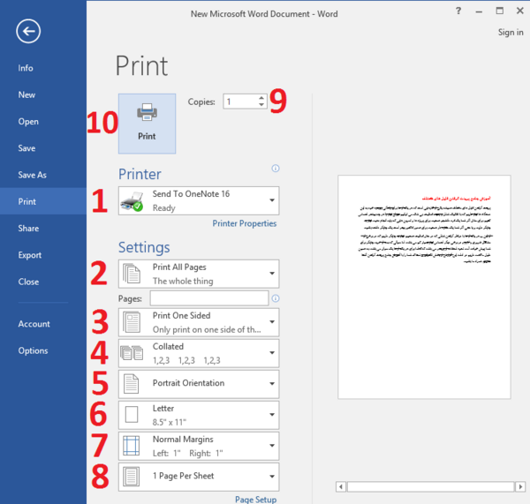Screen dimensions: 530x504
Task: Maximize the Word window
Action: (500, 11)
